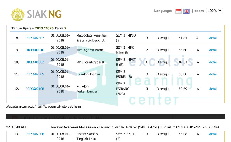231x142 pixels.
Task: Open course code PSPS602307 link
Action: click(35, 38)
